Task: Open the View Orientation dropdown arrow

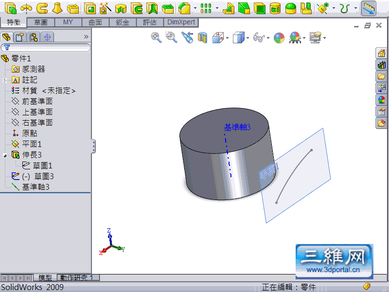Action: coord(227,38)
